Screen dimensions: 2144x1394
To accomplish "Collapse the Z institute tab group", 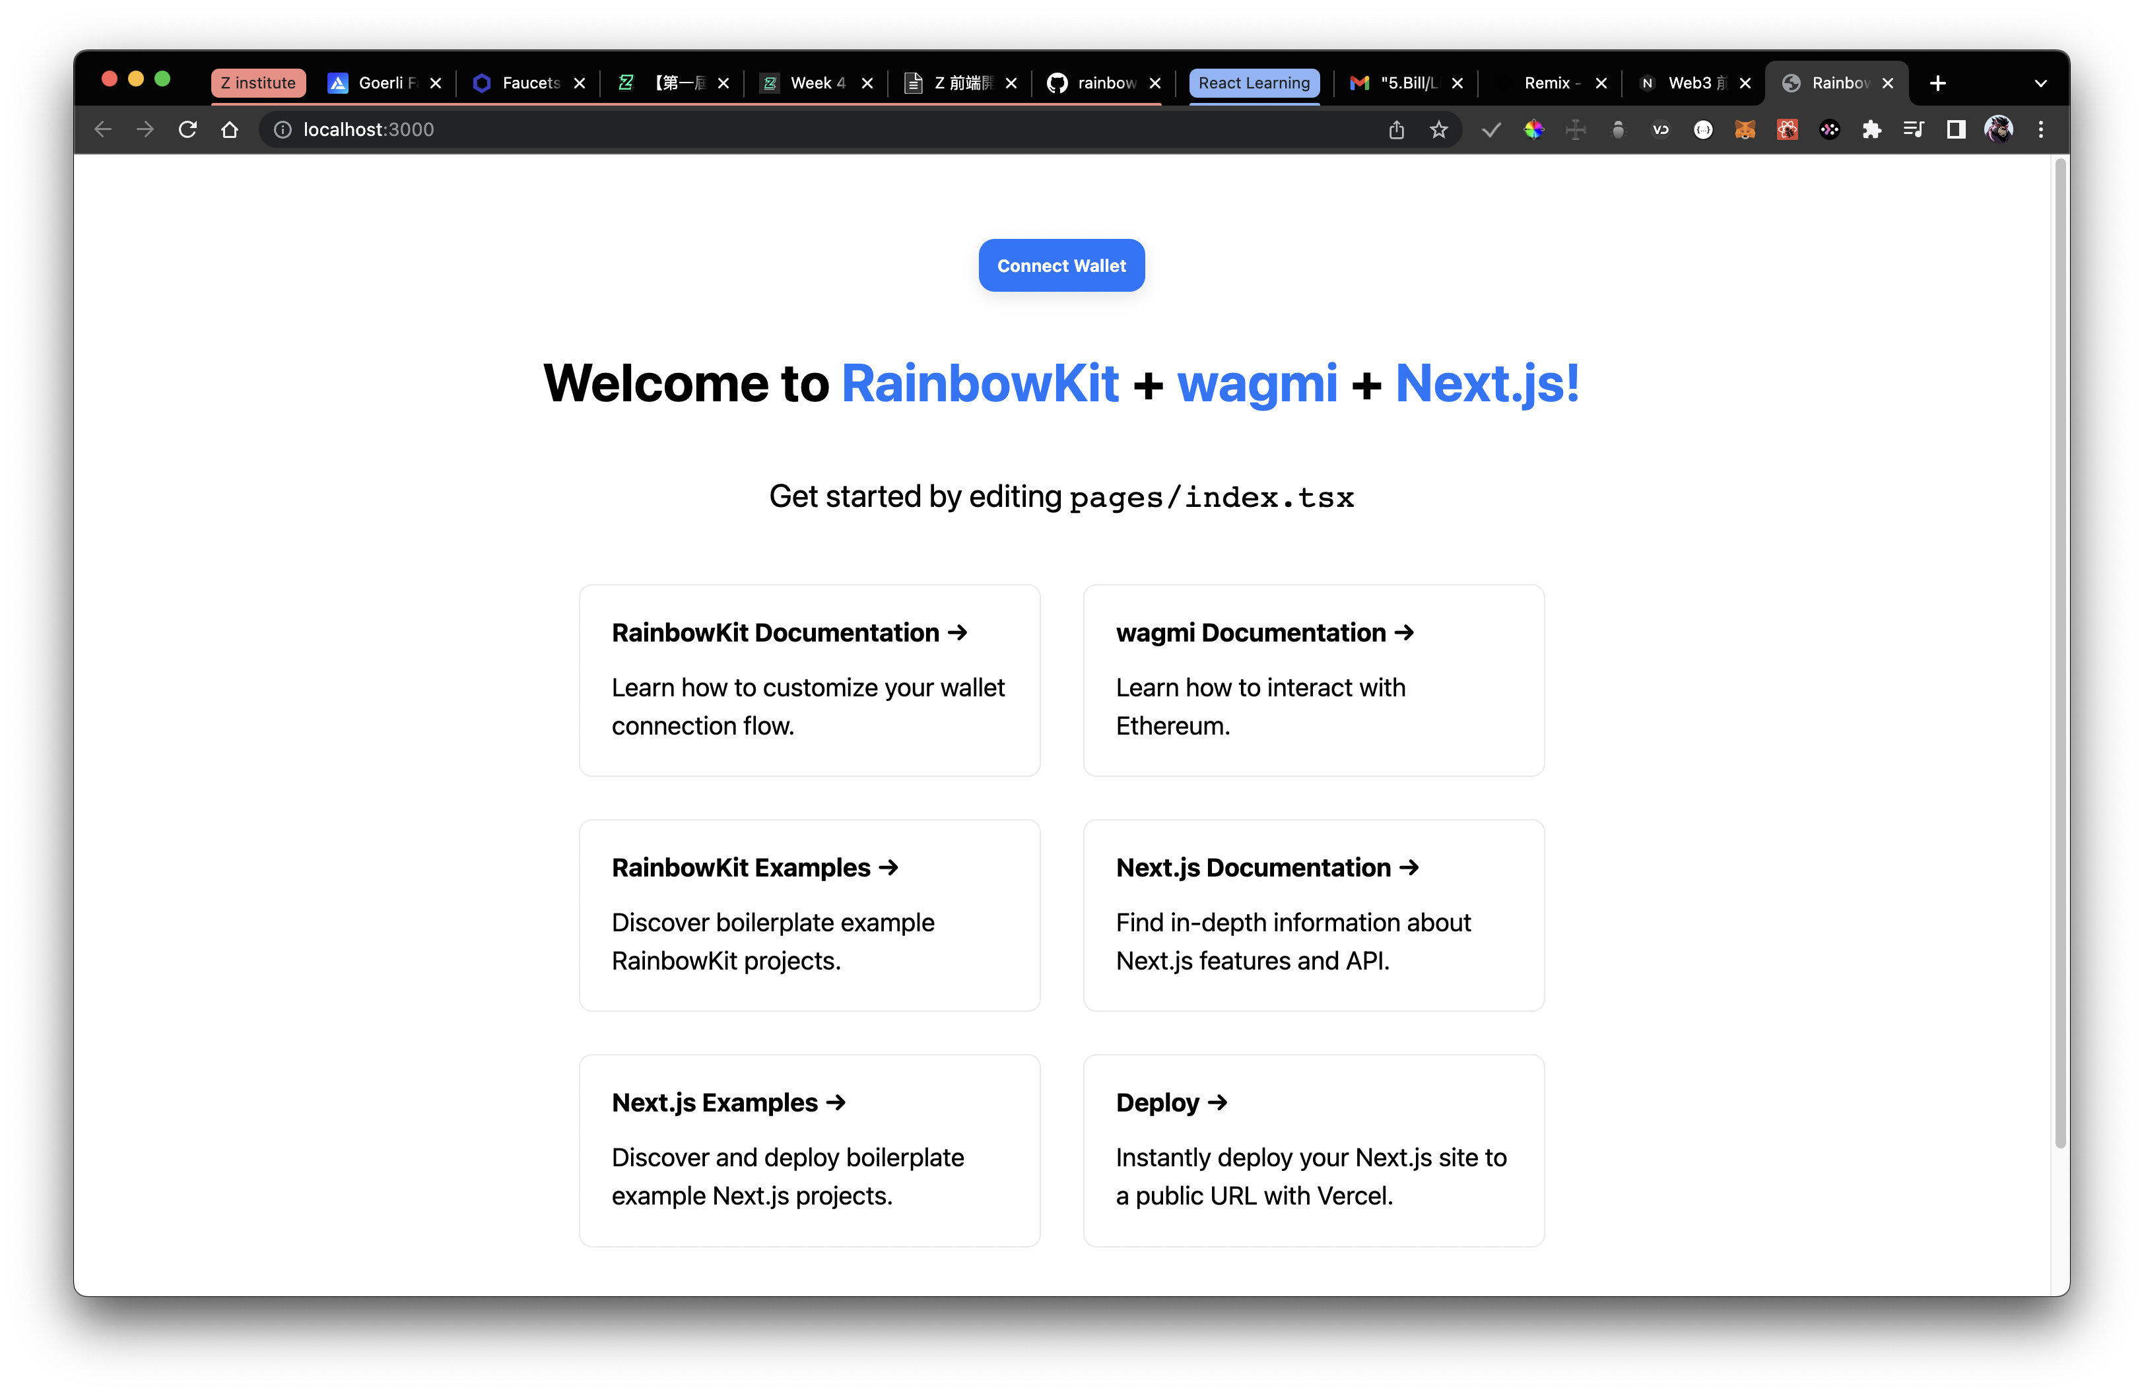I will point(259,83).
